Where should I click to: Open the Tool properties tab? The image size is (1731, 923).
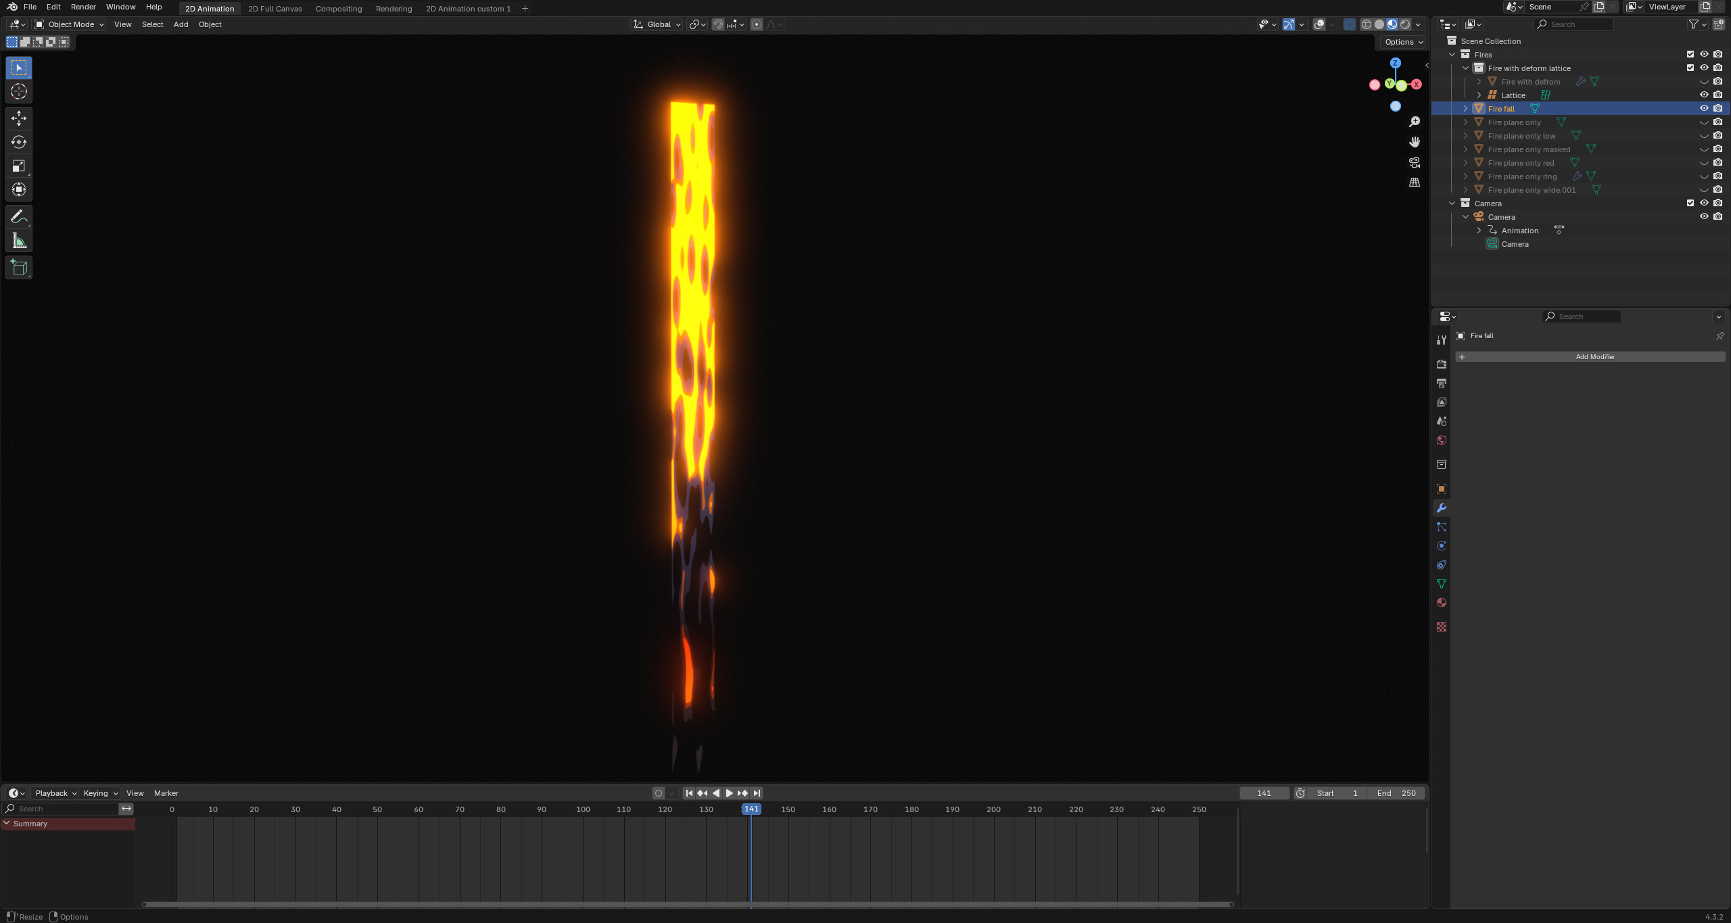point(1442,339)
